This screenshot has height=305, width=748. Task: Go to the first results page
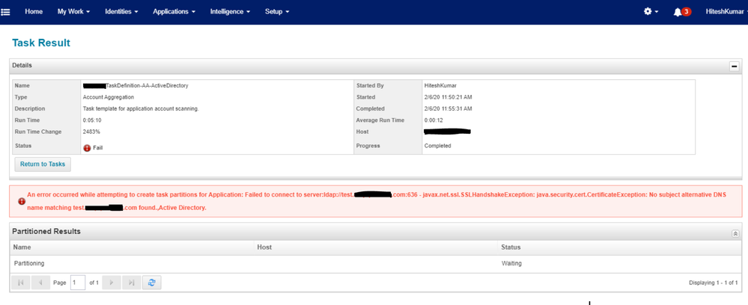20,283
